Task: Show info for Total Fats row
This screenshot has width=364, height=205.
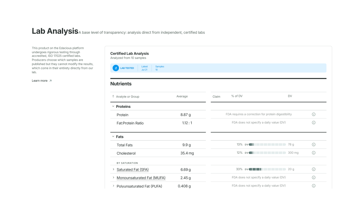Action: pos(314,145)
